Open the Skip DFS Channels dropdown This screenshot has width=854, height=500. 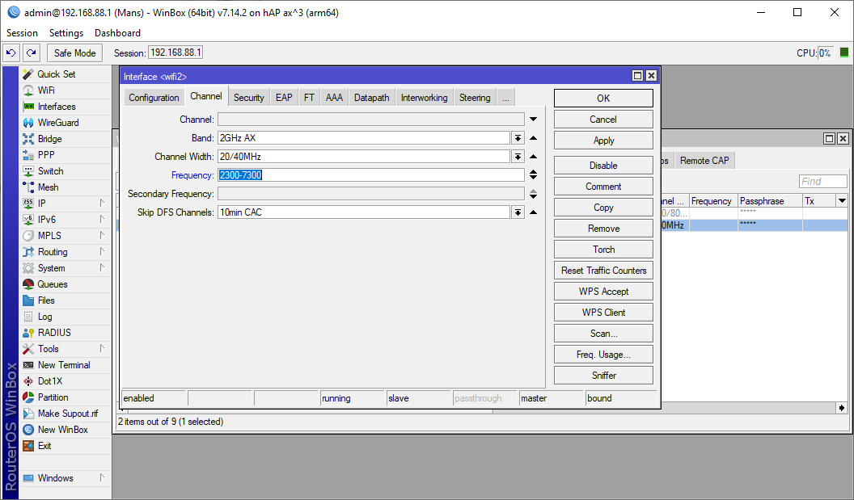[x=518, y=212]
